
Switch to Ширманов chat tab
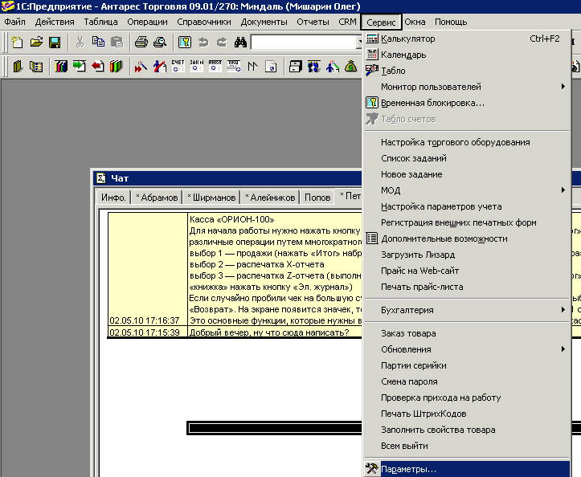pyautogui.click(x=211, y=198)
